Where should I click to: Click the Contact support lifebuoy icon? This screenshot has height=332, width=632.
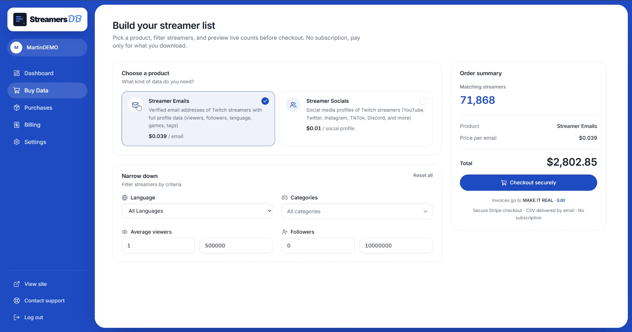pos(17,301)
